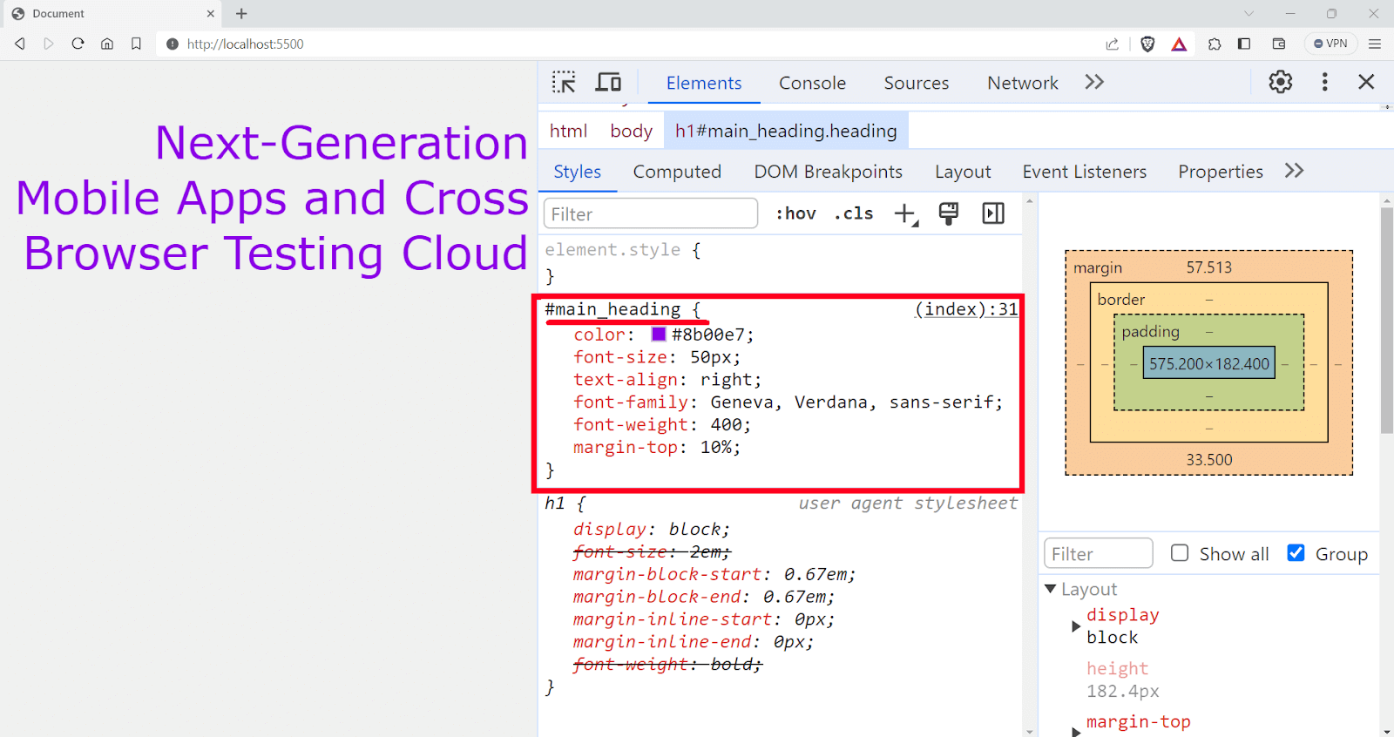Uncheck the Group checkbox

coord(1296,553)
